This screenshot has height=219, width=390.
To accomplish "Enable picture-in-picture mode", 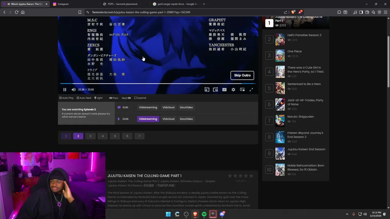I will pyautogui.click(x=242, y=89).
